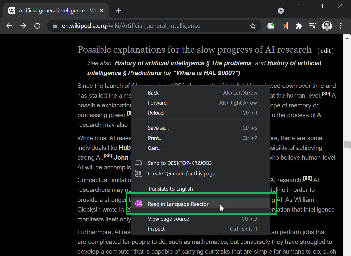Open the user profile avatar
351x256 pixels.
click(327, 26)
